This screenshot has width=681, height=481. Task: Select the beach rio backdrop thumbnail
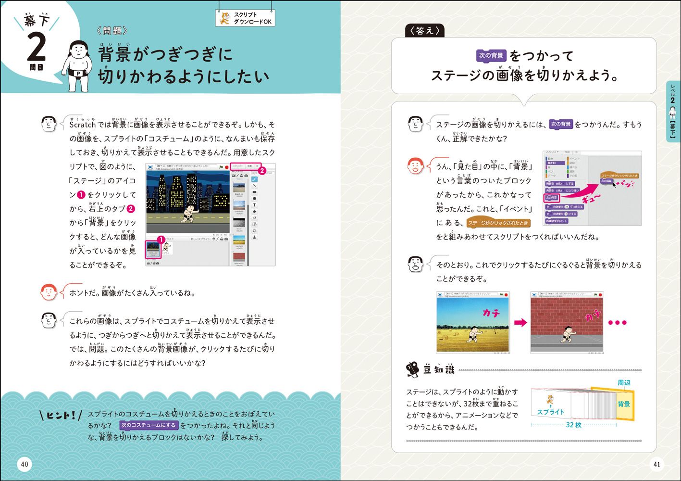click(x=239, y=188)
